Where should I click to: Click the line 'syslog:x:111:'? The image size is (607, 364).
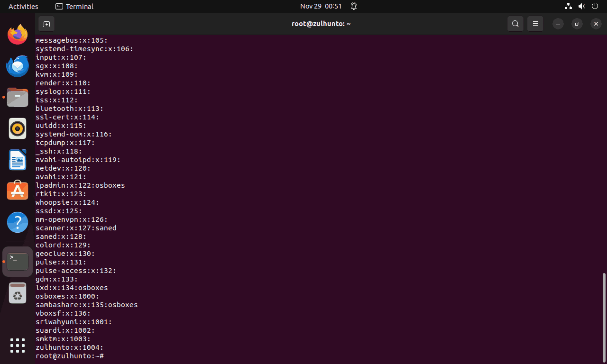click(x=63, y=91)
